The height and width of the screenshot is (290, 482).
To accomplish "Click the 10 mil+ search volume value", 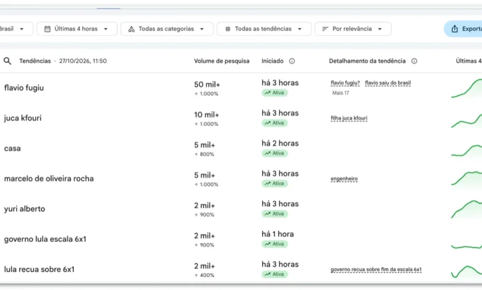I will (206, 115).
